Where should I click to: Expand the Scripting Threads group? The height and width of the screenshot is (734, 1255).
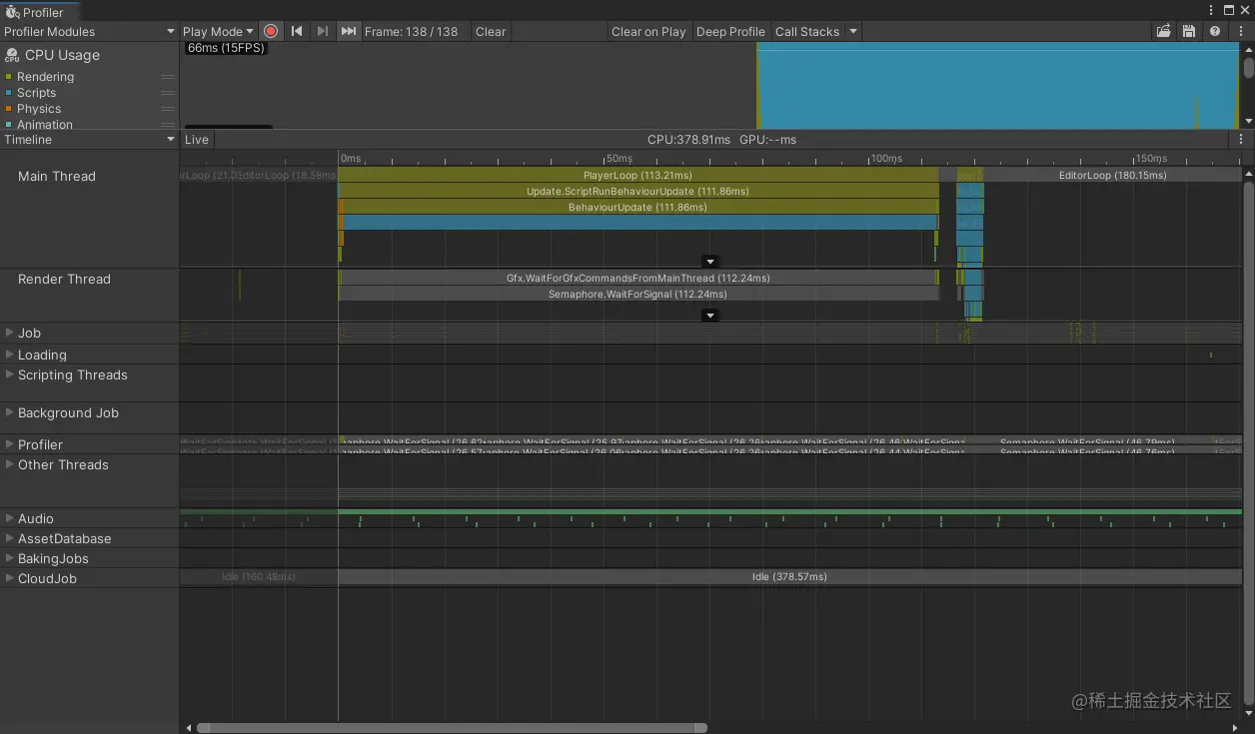click(x=9, y=374)
